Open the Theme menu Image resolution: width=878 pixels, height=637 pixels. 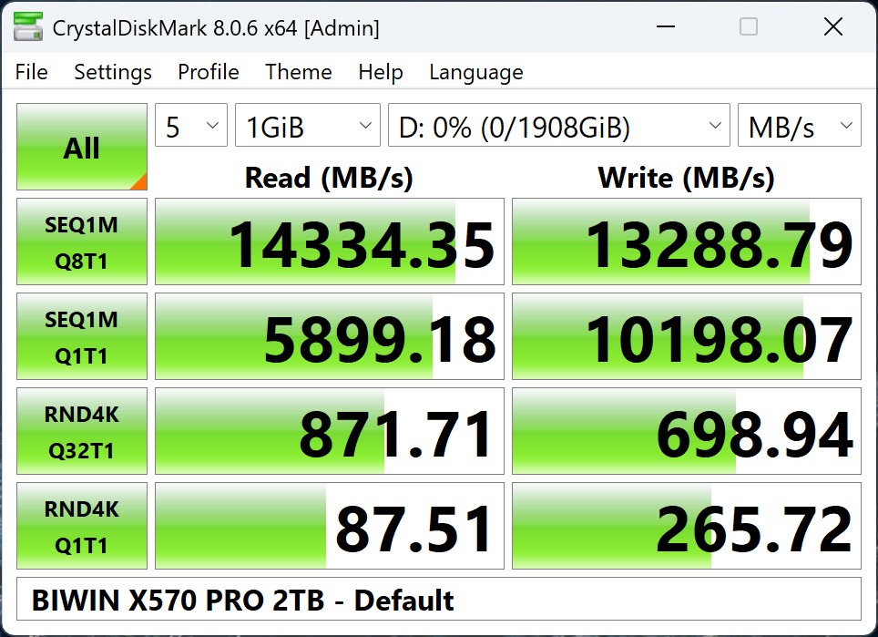point(299,72)
